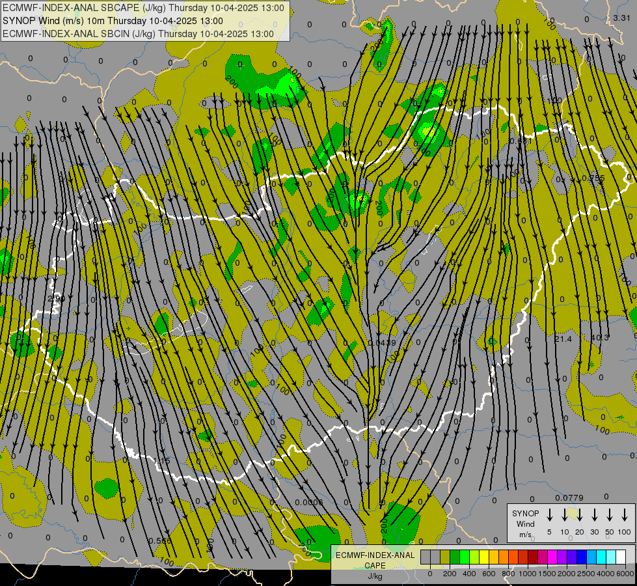637x586 pixels.
Task: Click the 'CAPE' label in color legend
Action: point(375,566)
